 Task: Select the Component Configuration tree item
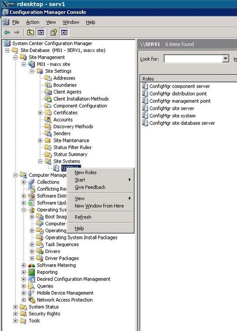80,106
